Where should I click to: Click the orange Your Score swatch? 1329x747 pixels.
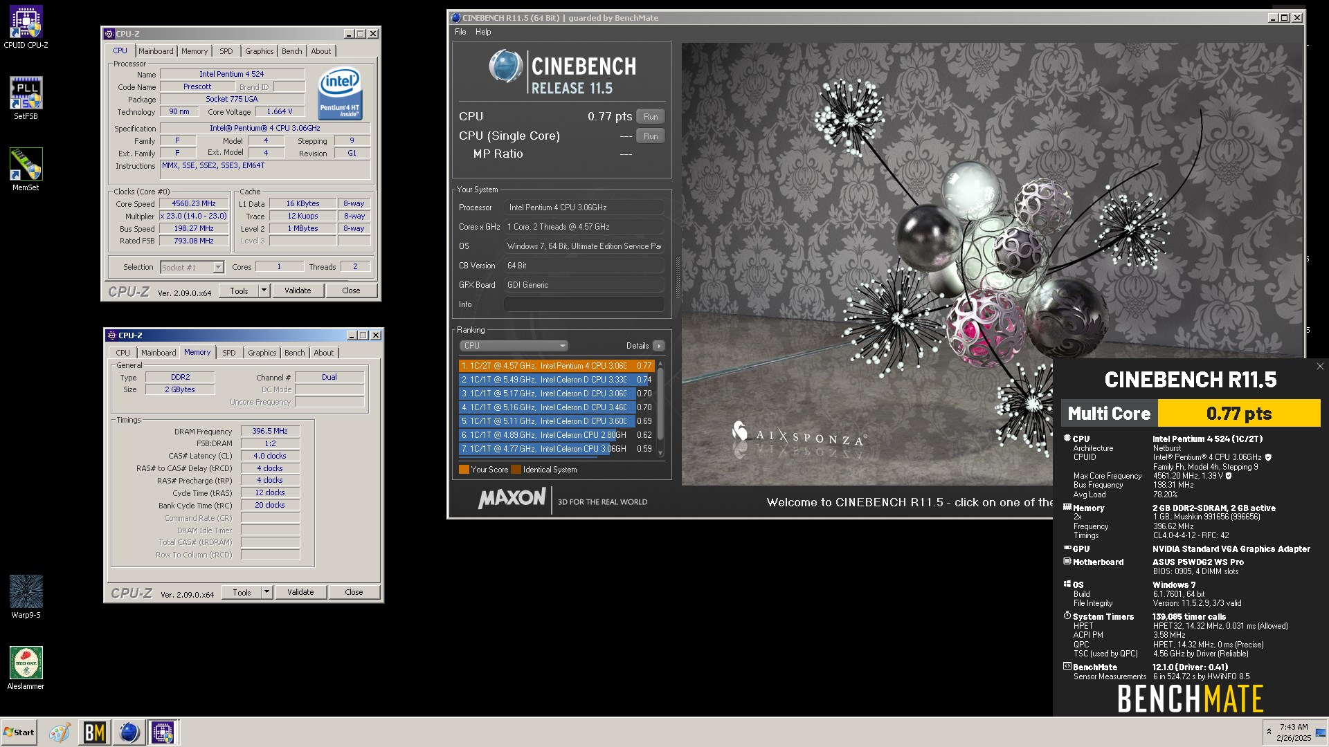point(464,470)
